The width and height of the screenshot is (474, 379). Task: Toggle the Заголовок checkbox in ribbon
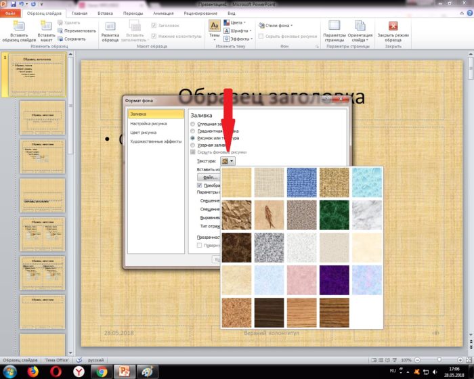[x=154, y=26]
